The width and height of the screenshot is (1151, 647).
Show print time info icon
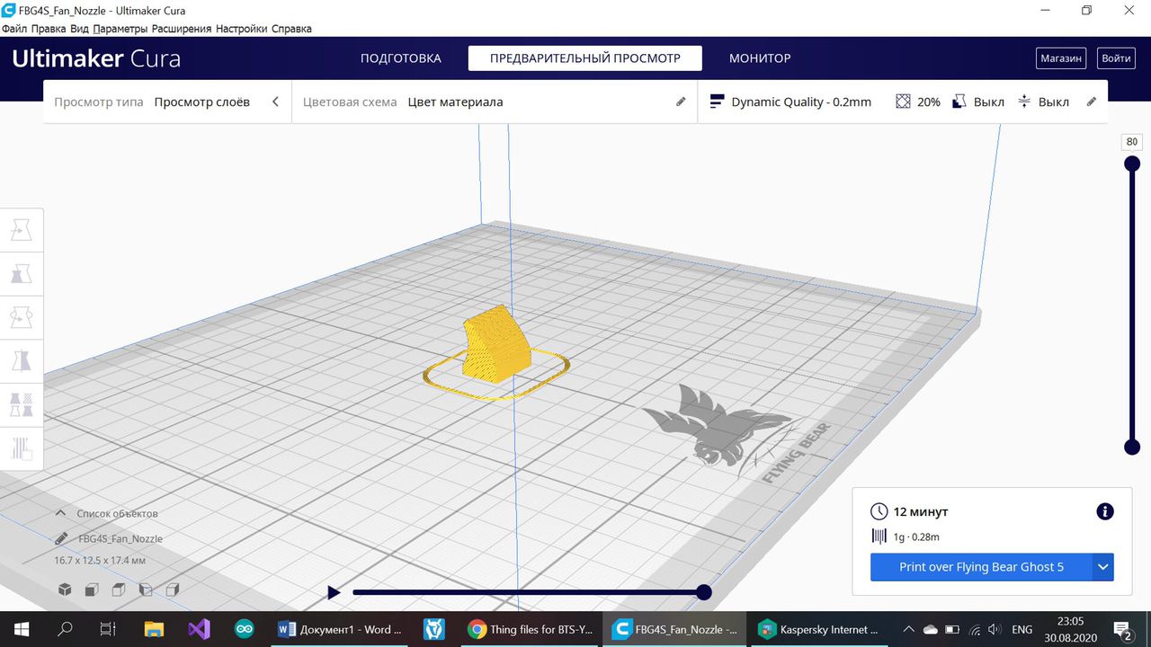pos(1105,511)
